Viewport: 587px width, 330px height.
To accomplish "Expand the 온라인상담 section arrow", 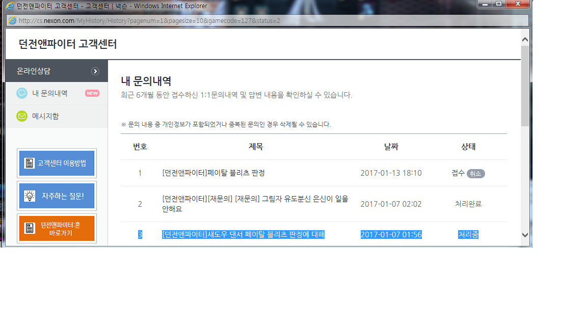I will pos(95,71).
